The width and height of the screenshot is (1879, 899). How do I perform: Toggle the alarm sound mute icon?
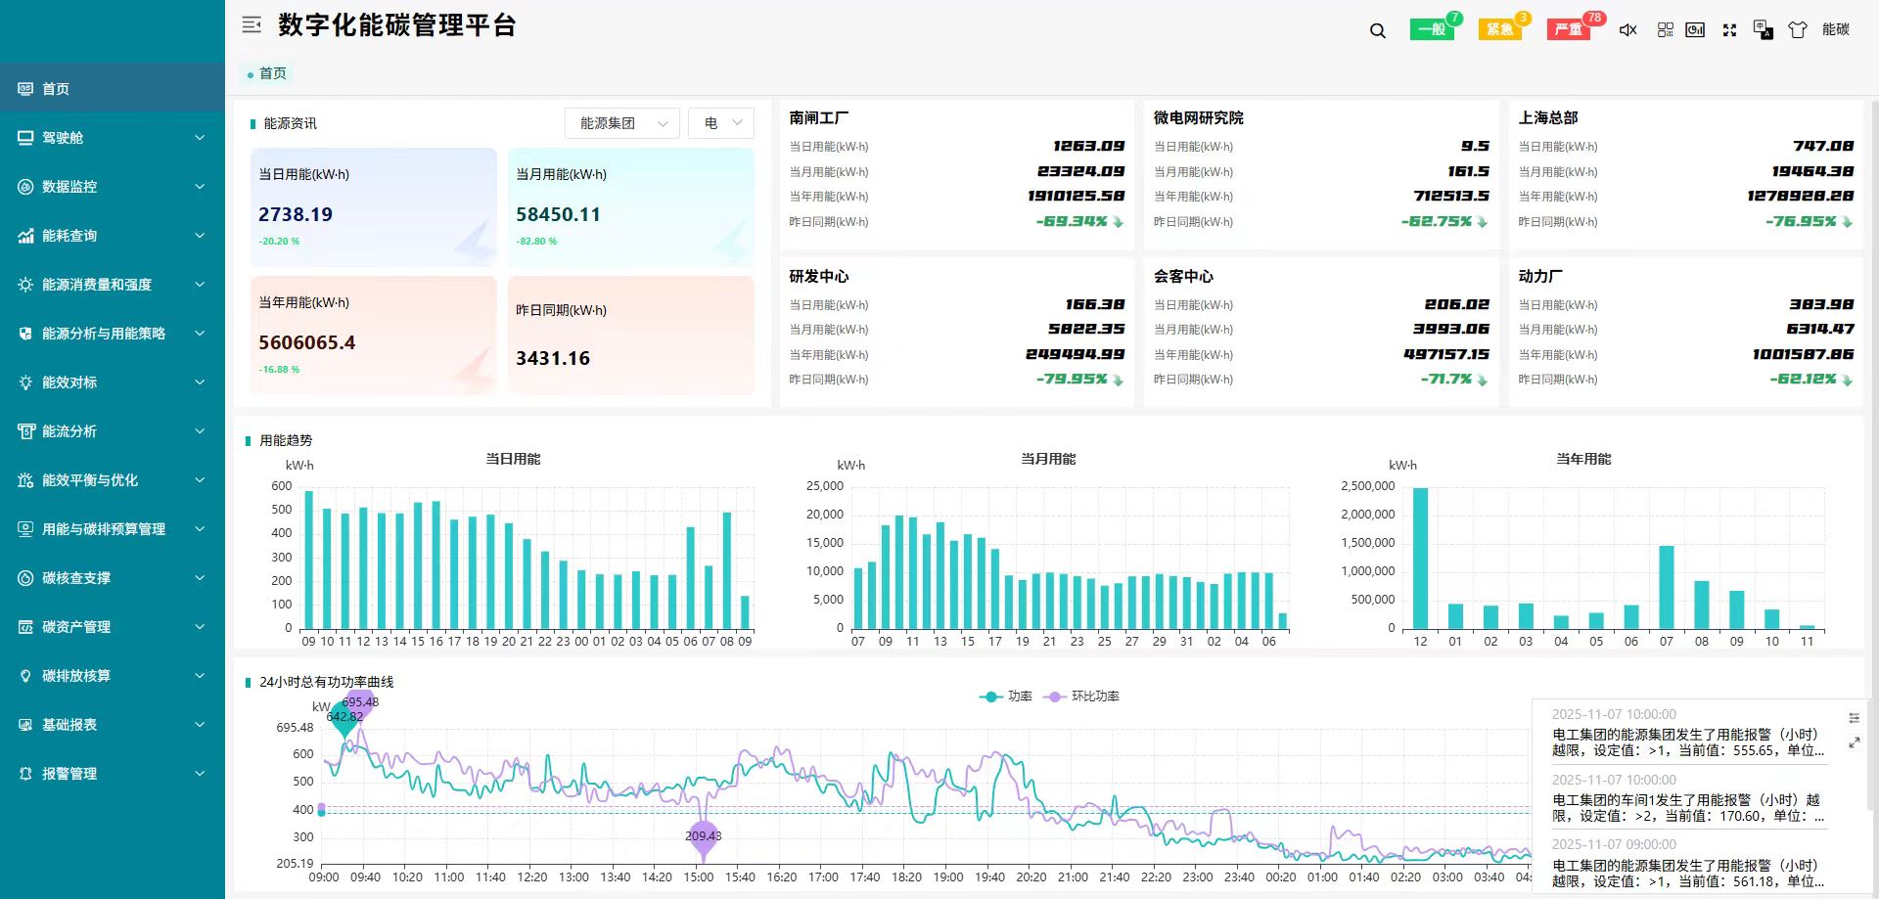tap(1628, 30)
